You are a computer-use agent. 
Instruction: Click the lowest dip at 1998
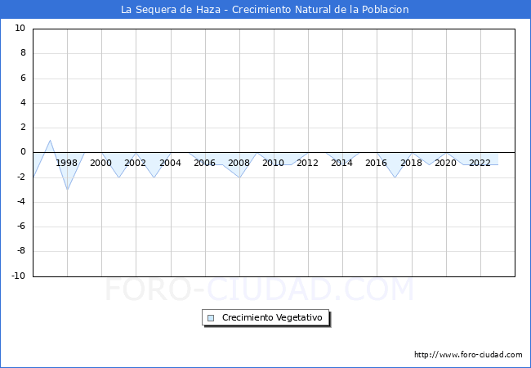(x=67, y=189)
